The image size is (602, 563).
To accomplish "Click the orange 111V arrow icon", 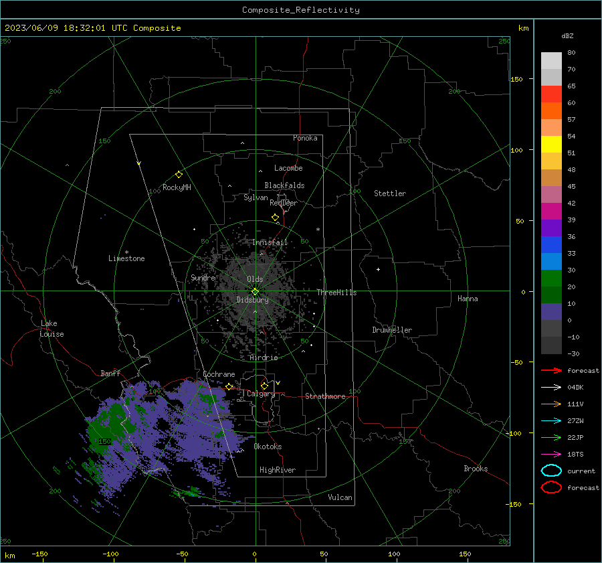I will click(551, 404).
